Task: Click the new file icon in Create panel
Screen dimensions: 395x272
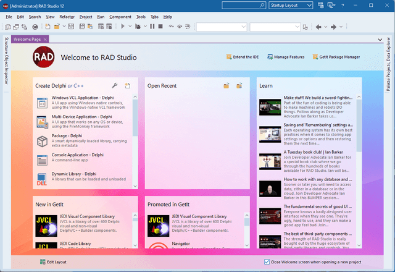Action: click(x=127, y=86)
